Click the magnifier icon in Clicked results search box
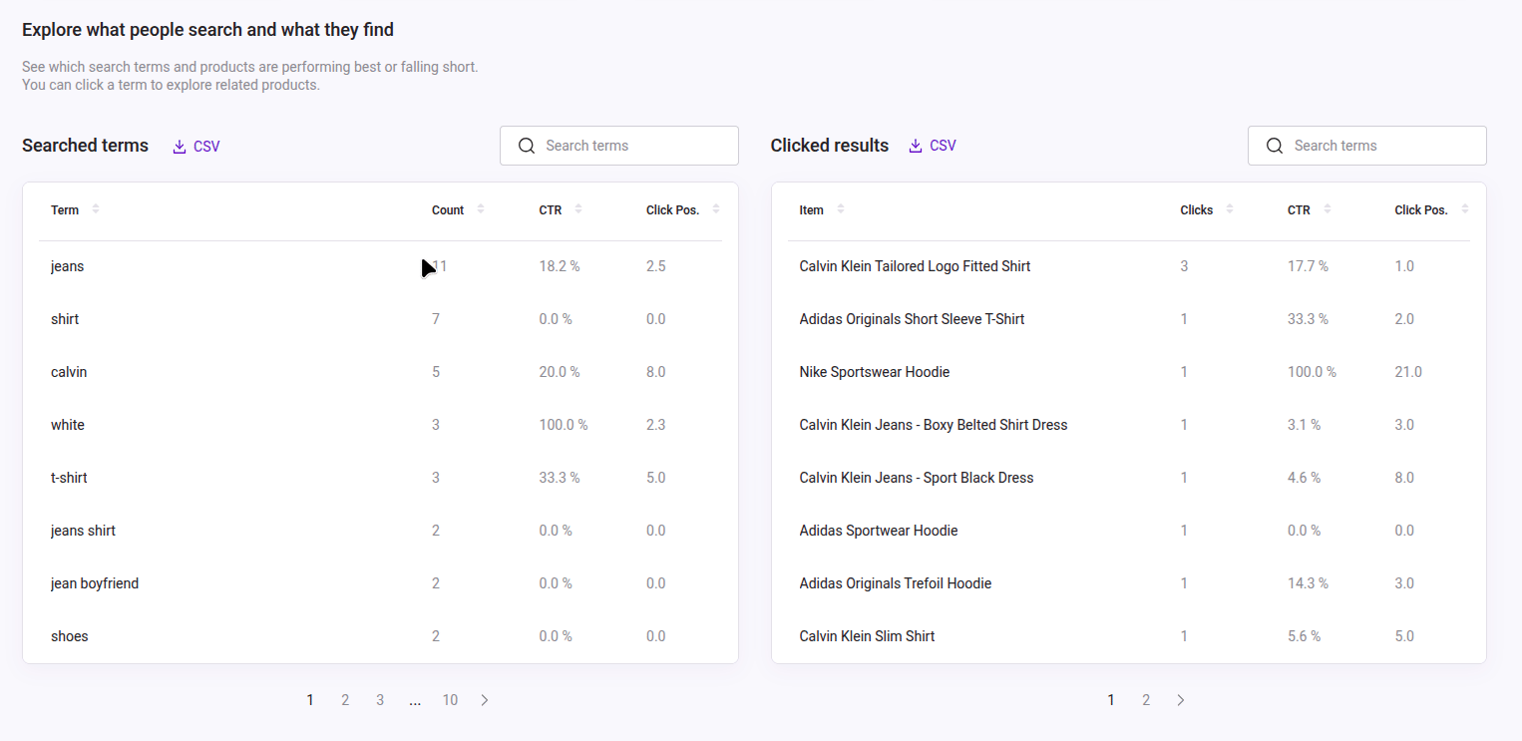1522x741 pixels. point(1274,146)
